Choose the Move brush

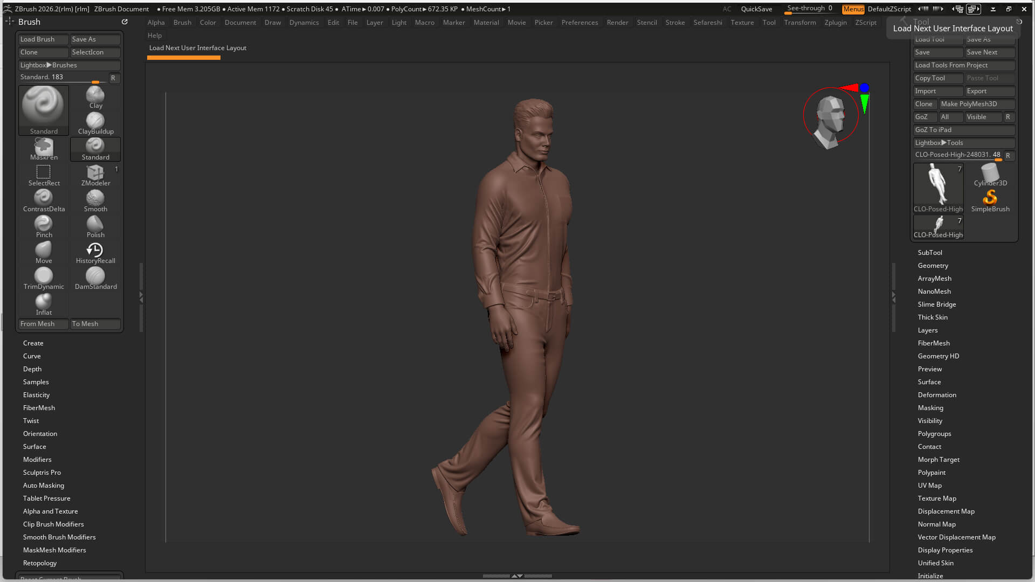(x=44, y=253)
